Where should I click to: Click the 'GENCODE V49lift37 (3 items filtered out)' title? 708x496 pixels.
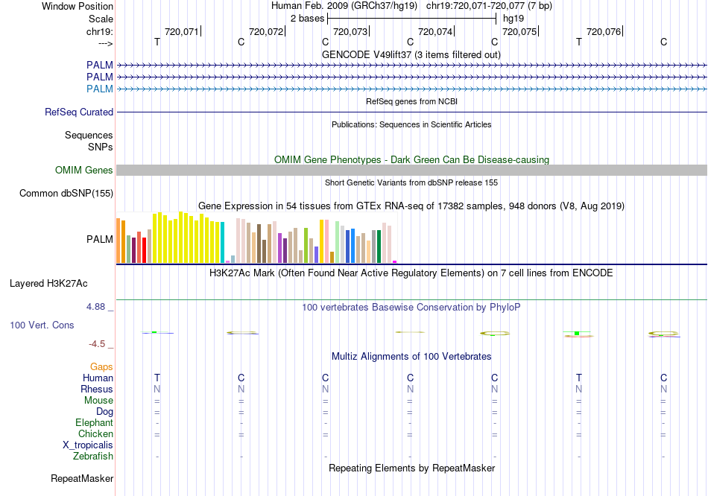tap(411, 54)
